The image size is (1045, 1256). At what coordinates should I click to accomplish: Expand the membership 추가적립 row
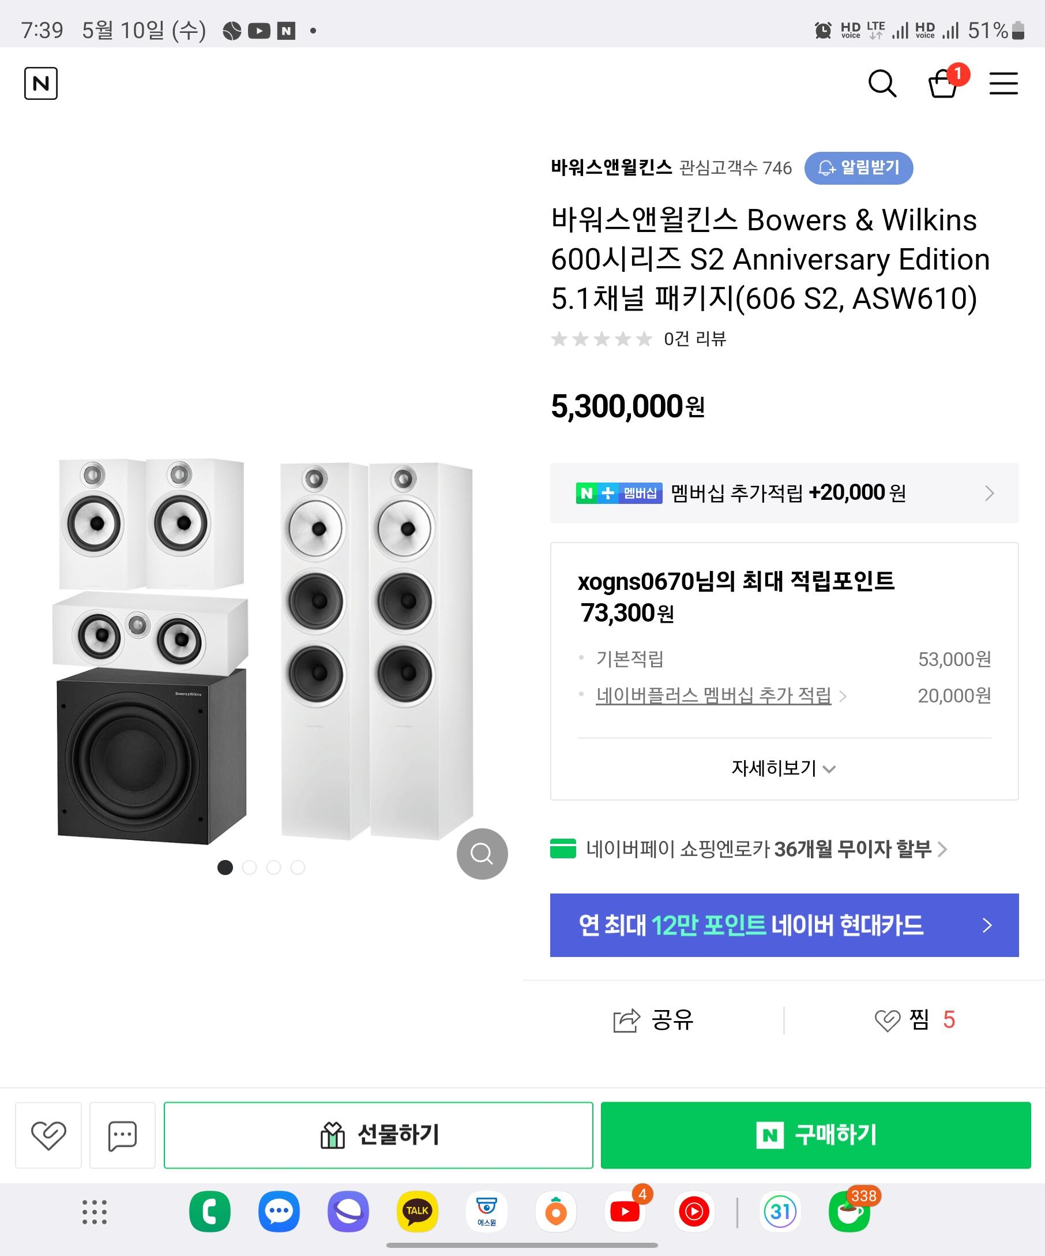click(x=784, y=494)
